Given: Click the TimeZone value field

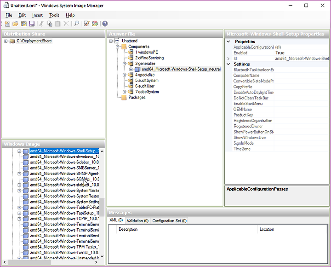Looking at the screenshot, I should tap(301, 149).
